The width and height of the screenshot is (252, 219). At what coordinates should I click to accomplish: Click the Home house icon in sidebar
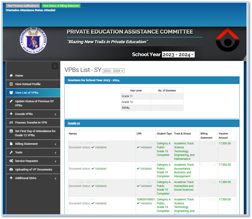[11, 75]
